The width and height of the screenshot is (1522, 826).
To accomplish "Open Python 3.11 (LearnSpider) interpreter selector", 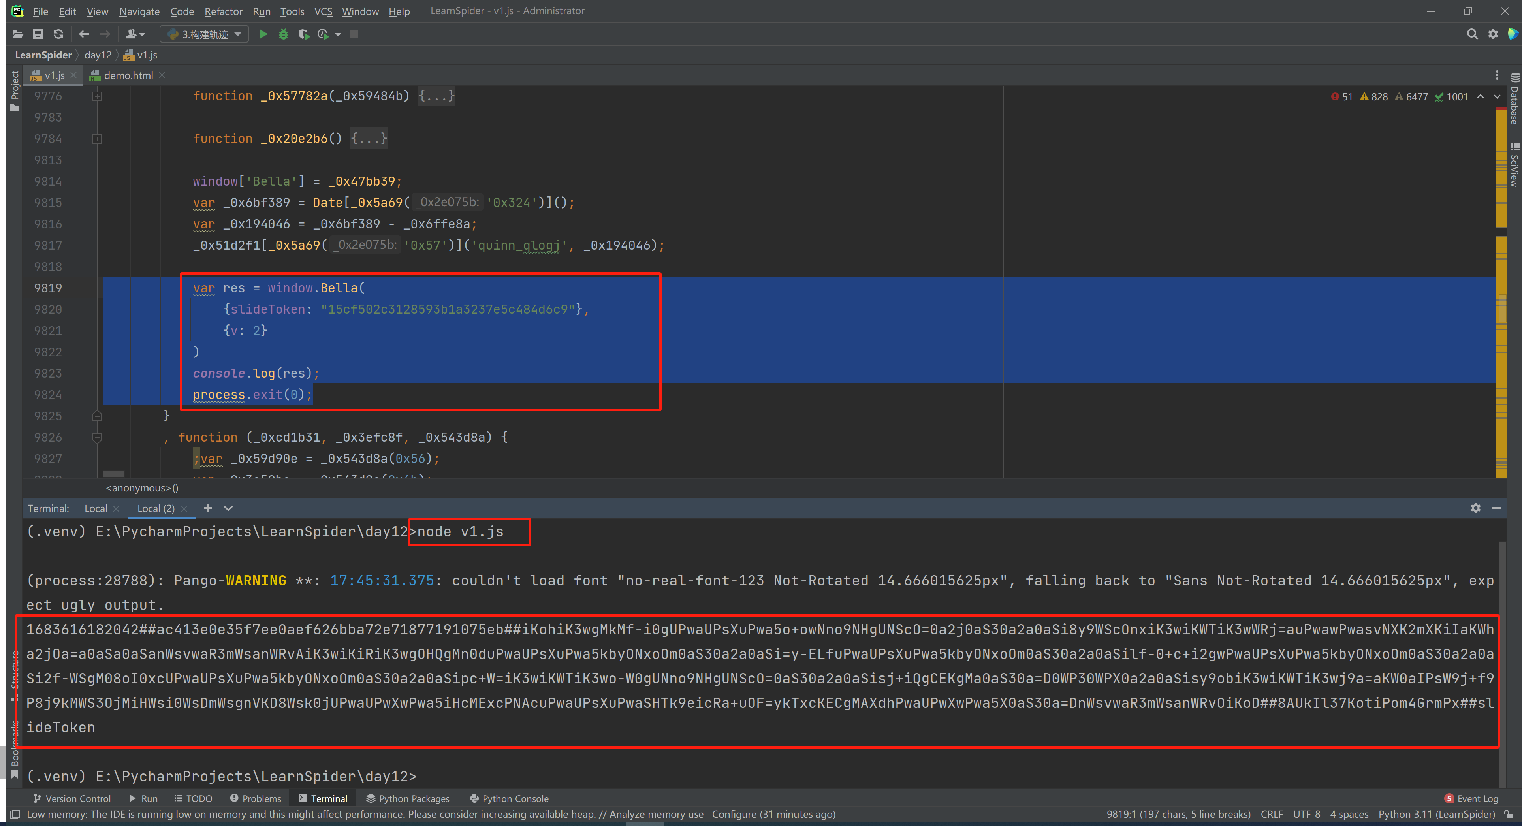I will 1437,815.
